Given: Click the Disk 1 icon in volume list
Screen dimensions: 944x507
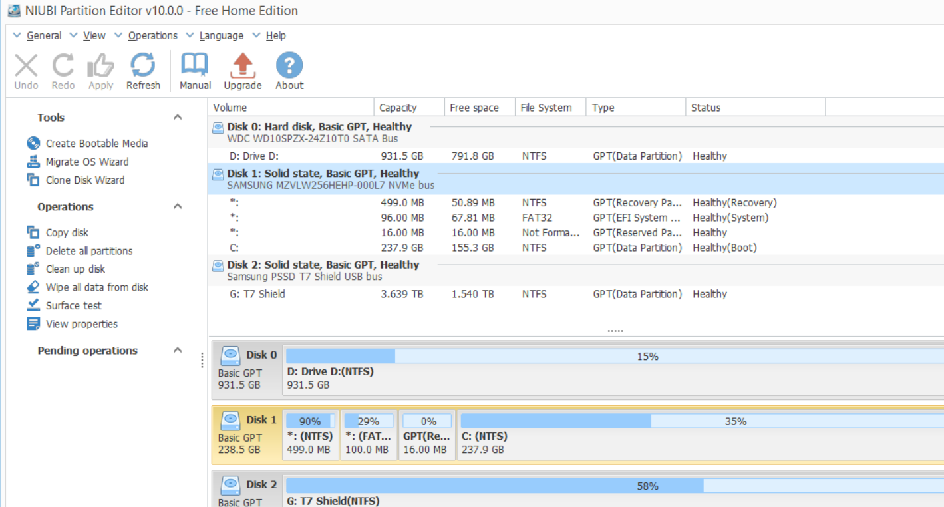Looking at the screenshot, I should (218, 174).
